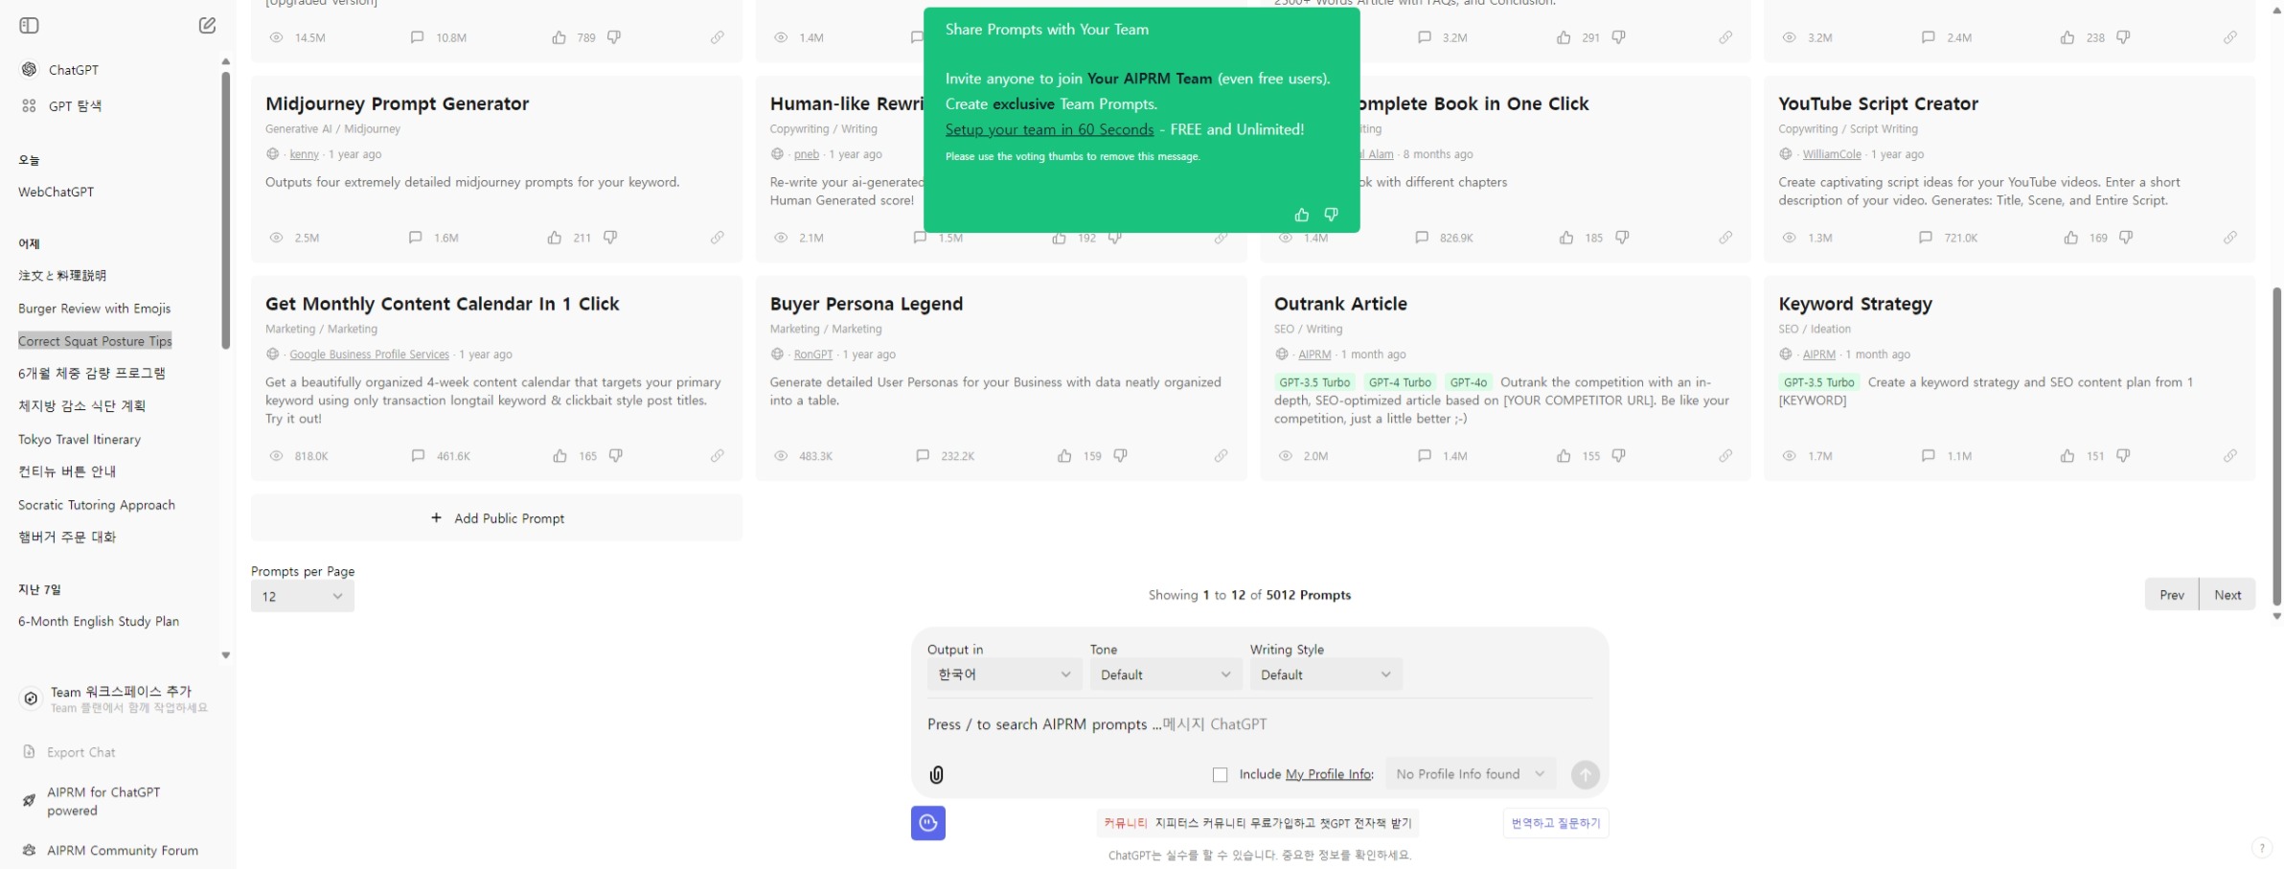2284x869 pixels.
Task: Send message with the up-arrow button
Action: [1586, 774]
